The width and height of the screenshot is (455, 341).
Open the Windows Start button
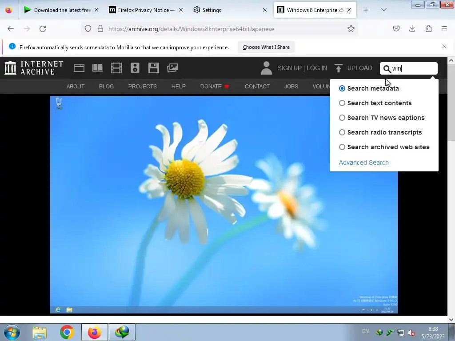(12, 332)
